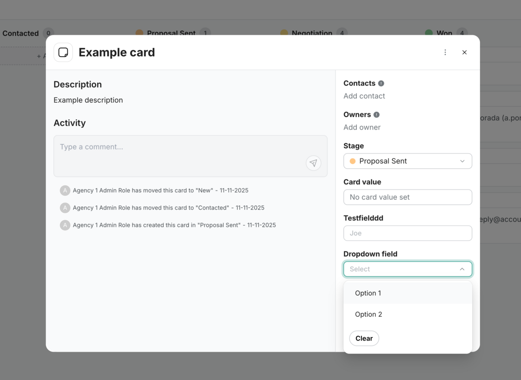Screen dimensions: 521x380
Task: Click avatar next to 'moved this card to Contacted'
Action: pyautogui.click(x=65, y=208)
